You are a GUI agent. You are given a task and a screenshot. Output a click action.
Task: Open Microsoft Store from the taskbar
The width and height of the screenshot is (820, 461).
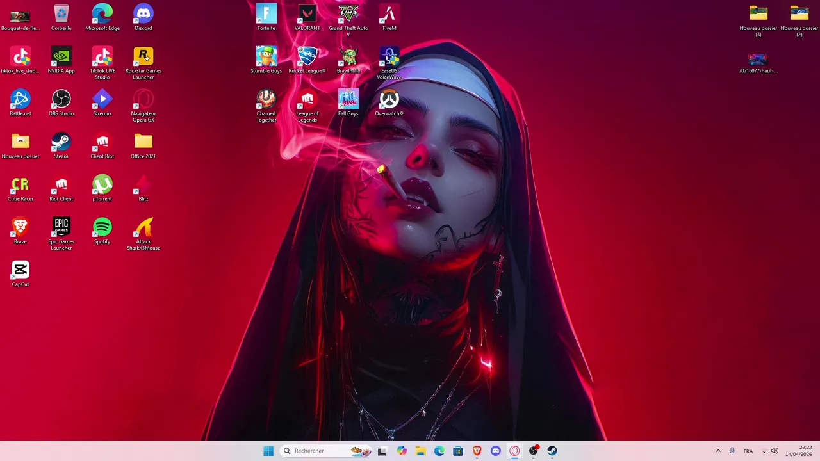pyautogui.click(x=458, y=451)
